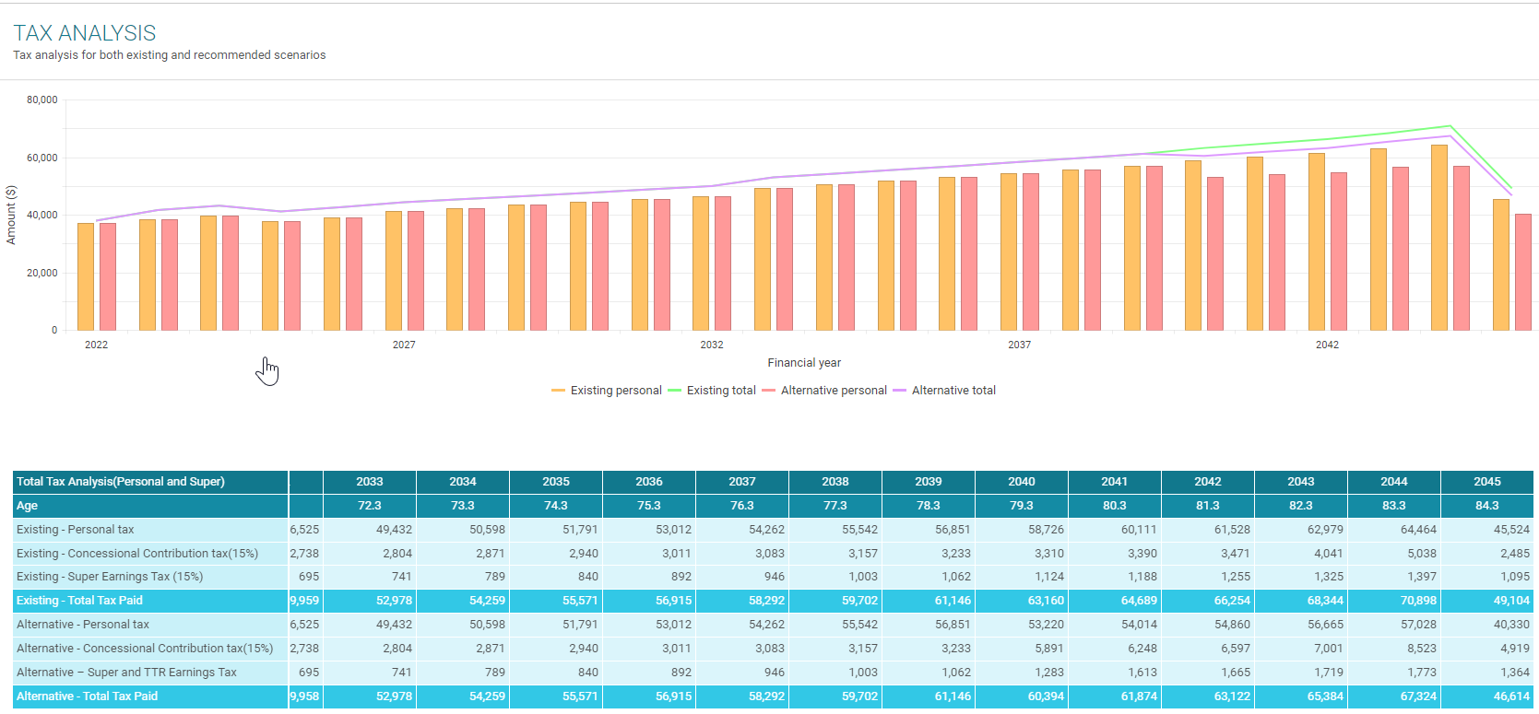Image resolution: width=1539 pixels, height=714 pixels.
Task: Select the 2033 column header in the table
Action: pos(370,482)
